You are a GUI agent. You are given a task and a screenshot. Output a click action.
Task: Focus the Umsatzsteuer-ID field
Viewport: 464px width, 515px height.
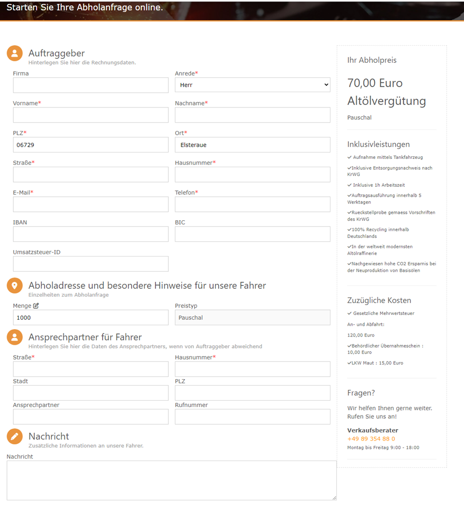point(91,264)
